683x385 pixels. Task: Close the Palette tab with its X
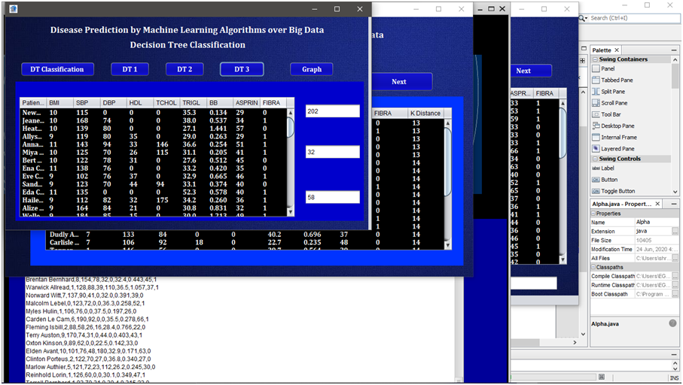pos(616,50)
